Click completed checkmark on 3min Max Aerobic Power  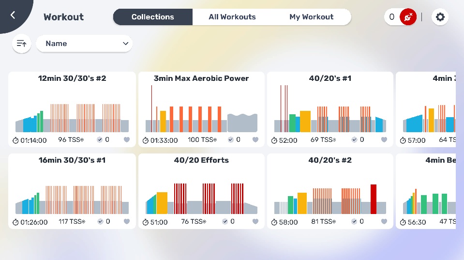[230, 140]
